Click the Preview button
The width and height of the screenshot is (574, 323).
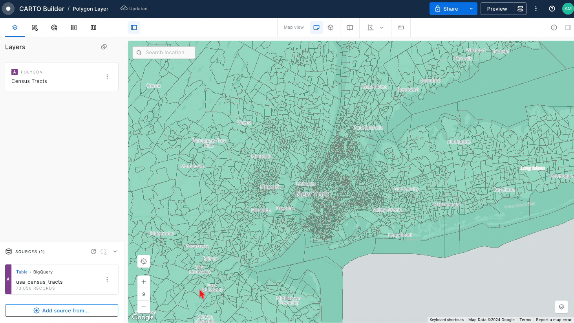(x=497, y=9)
